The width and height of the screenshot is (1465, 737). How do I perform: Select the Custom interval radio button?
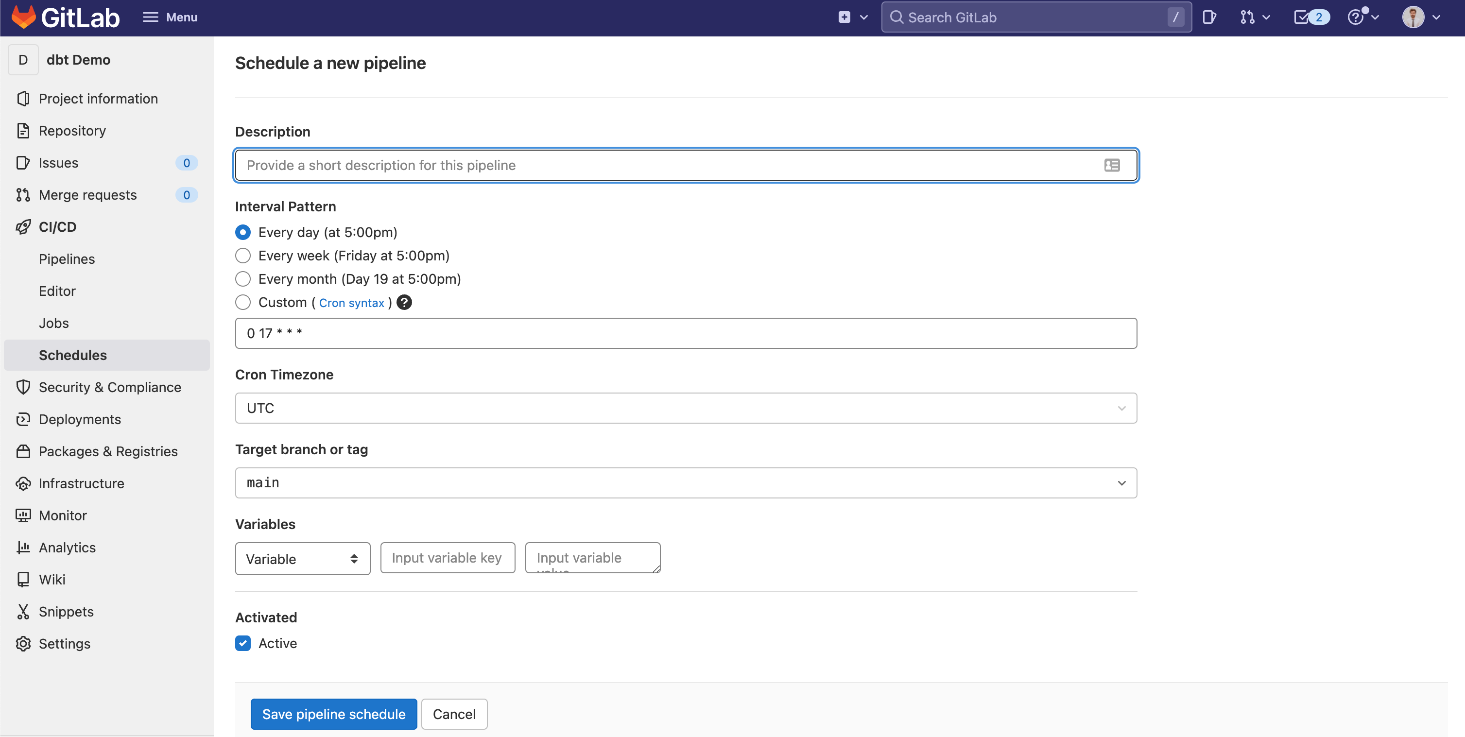[x=243, y=303]
